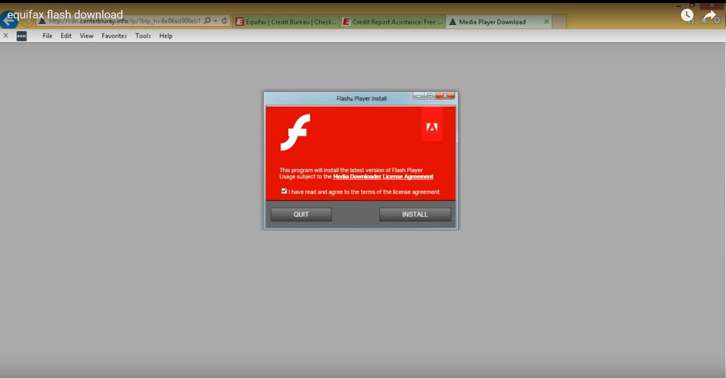The image size is (726, 378).
Task: Uncheck the license agreement checkbox
Action: tap(284, 191)
